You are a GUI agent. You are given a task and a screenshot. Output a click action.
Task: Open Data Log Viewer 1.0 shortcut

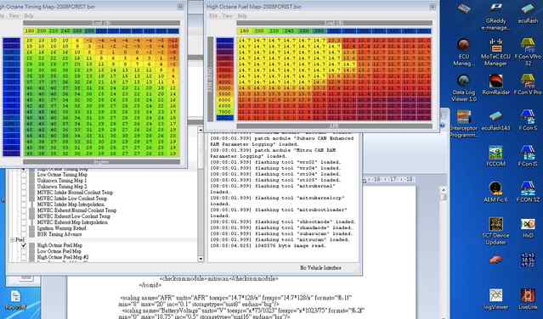[x=464, y=88]
